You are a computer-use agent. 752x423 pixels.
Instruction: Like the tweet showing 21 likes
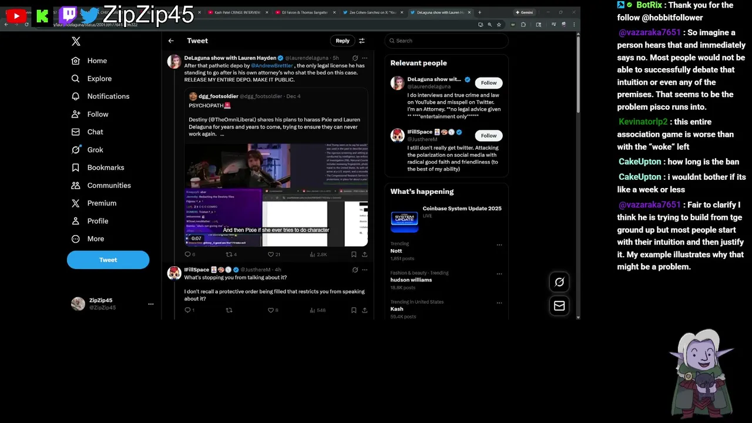(x=273, y=254)
